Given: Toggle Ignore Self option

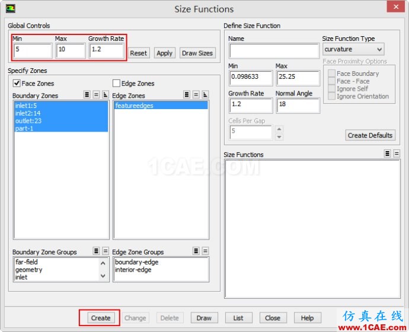Looking at the screenshot, I should (x=331, y=89).
